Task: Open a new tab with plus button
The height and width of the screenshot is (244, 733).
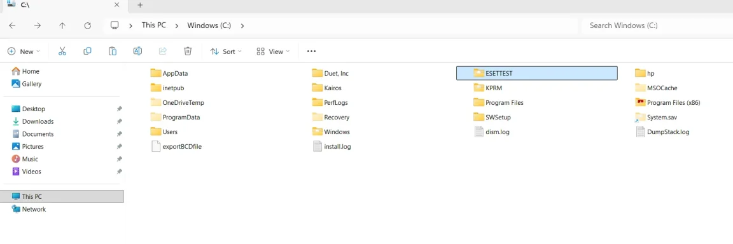Action: coord(140,5)
